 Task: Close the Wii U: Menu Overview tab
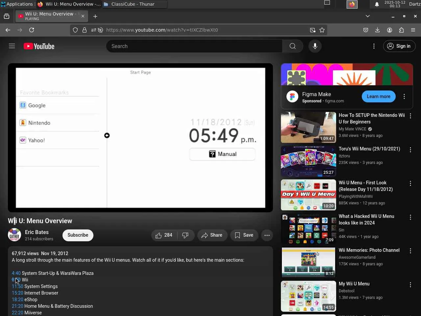[x=83, y=16]
